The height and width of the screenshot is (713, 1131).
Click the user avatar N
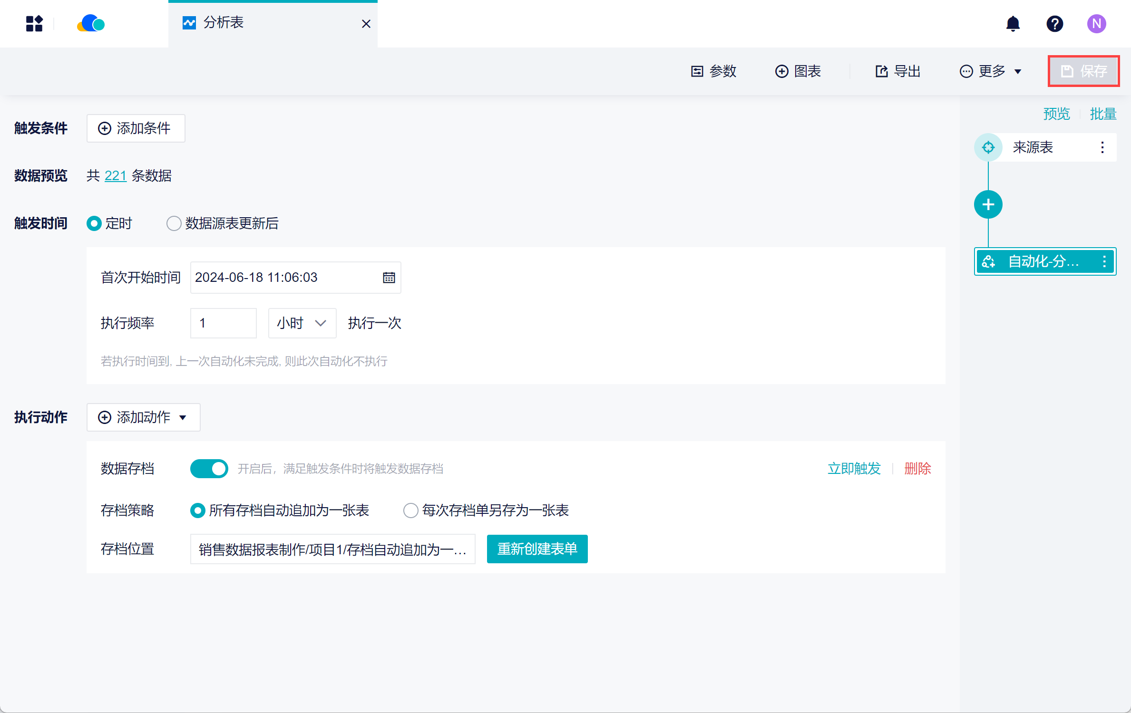pos(1096,23)
